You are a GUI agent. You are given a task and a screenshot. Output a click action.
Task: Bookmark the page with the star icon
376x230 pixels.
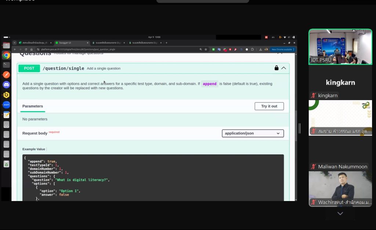point(206,49)
